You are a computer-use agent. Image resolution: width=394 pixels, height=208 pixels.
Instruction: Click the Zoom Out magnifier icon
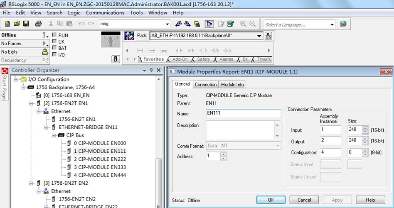pos(252,24)
